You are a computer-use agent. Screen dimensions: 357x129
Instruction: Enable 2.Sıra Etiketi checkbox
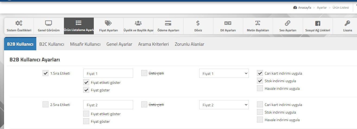pyautogui.click(x=46, y=104)
